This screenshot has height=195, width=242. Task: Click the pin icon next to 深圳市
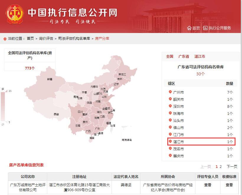click(x=170, y=106)
